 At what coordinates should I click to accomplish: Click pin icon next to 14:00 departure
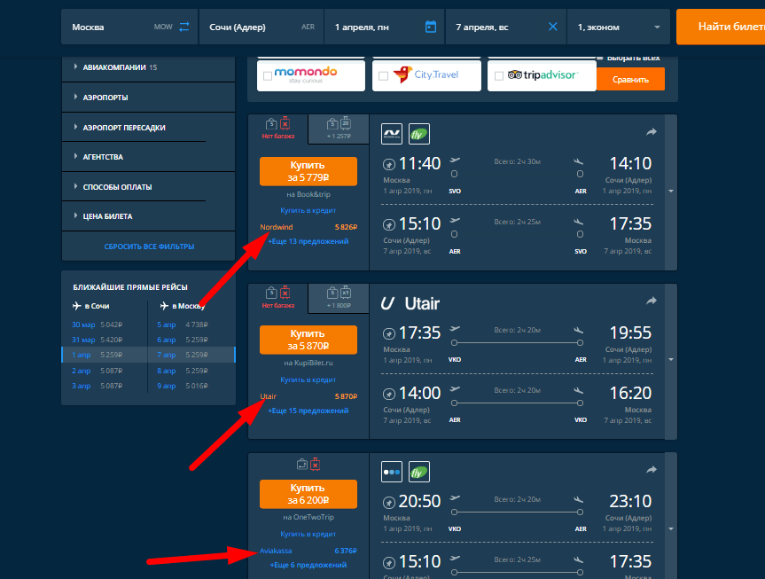pos(389,394)
